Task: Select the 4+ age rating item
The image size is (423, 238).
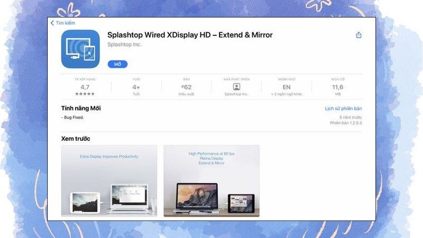Action: (x=136, y=87)
